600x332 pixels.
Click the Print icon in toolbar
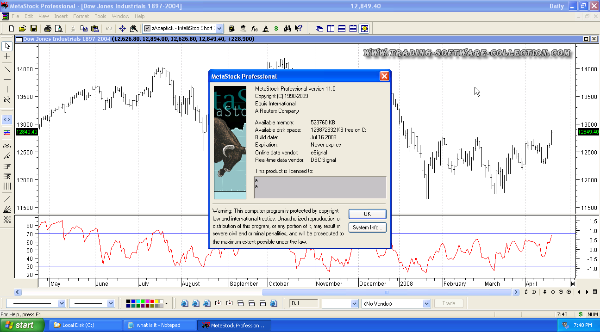pos(47,28)
